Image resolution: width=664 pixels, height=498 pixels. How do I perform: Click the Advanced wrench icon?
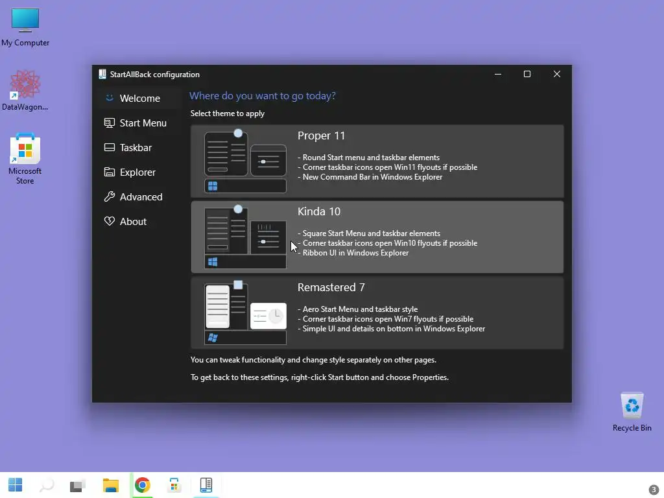click(x=109, y=196)
